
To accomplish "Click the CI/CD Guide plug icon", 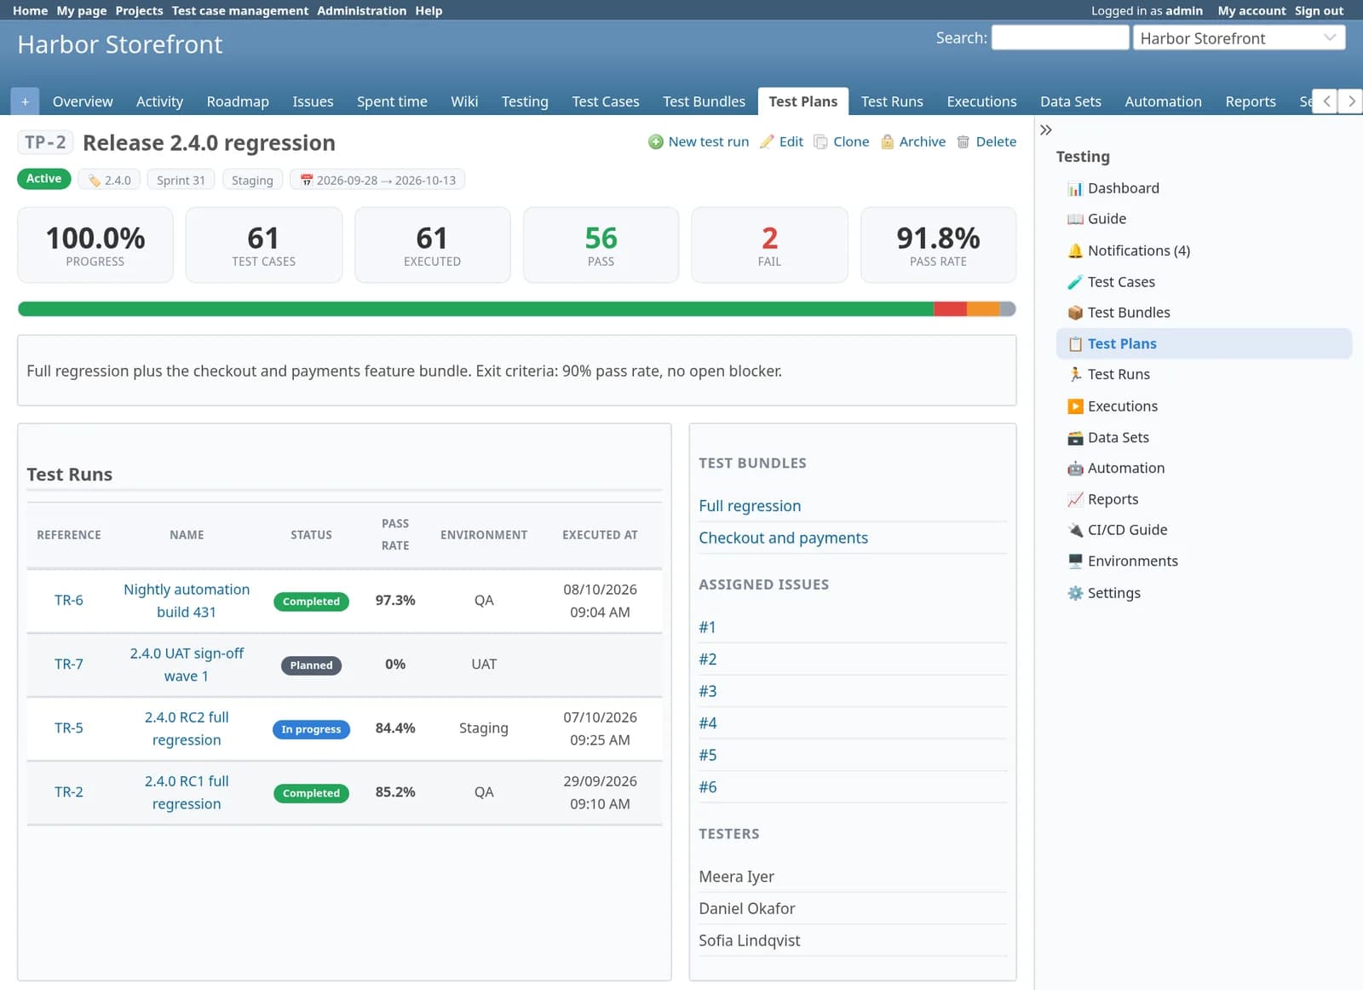I will coord(1075,530).
